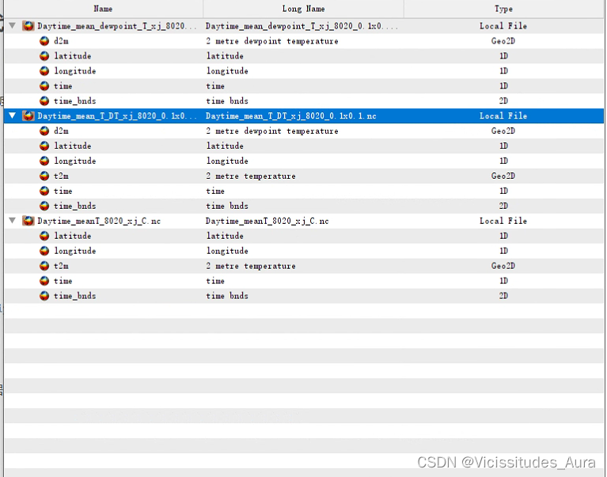Sort by the Long Name column header
This screenshot has width=607, height=477.
pos(304,9)
